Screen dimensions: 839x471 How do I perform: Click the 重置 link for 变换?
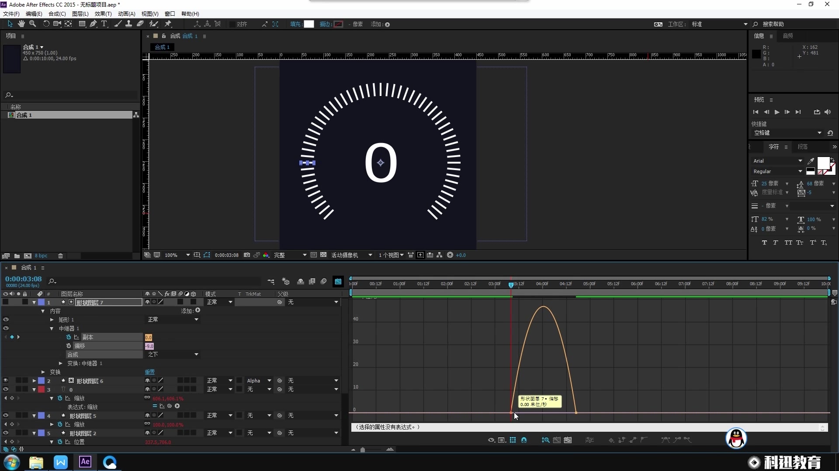[150, 372]
